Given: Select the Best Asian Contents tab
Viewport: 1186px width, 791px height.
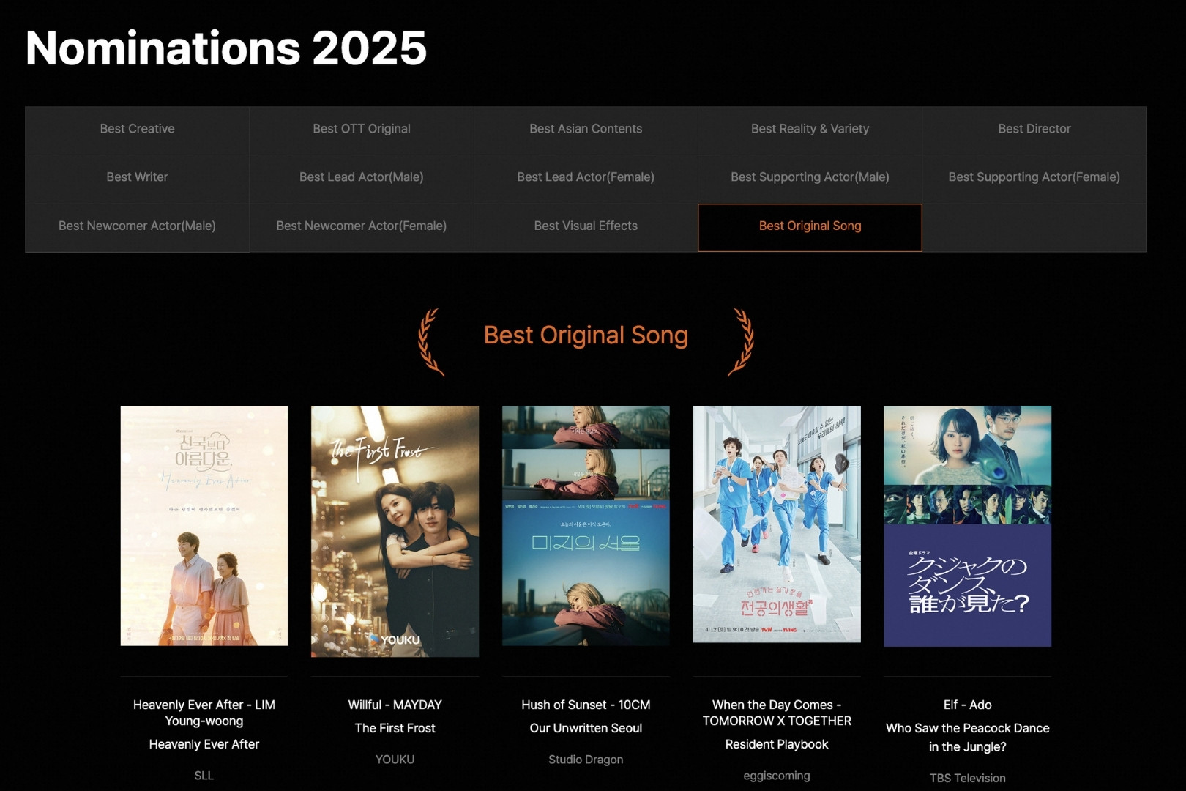Looking at the screenshot, I should (x=585, y=129).
